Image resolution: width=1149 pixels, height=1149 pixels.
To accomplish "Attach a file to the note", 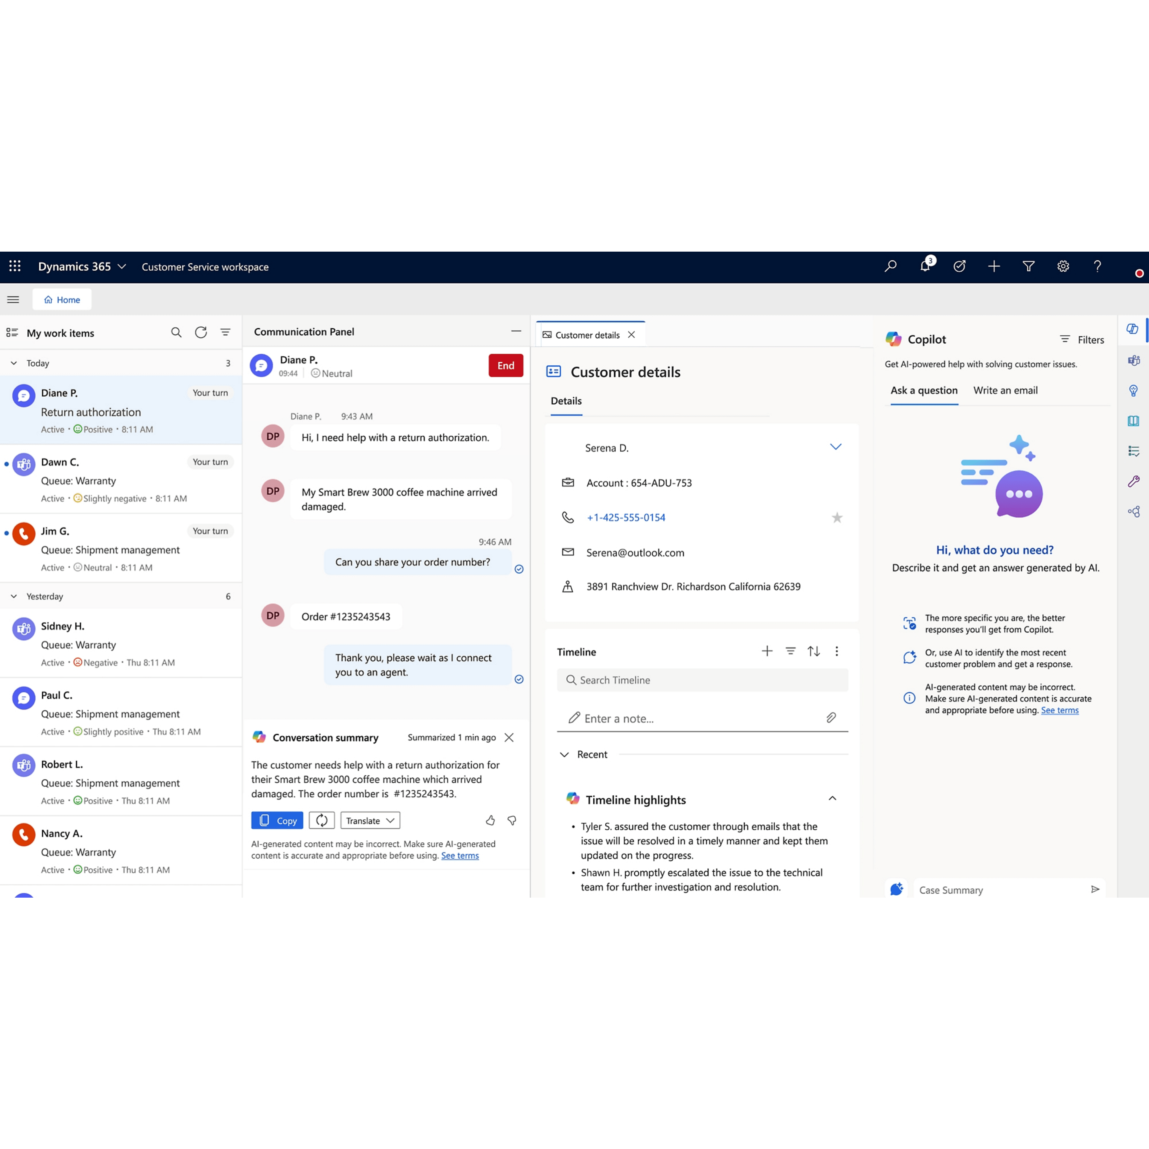I will (831, 718).
